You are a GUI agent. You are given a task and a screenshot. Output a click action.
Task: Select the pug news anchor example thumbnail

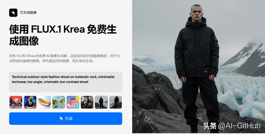(x=30, y=102)
